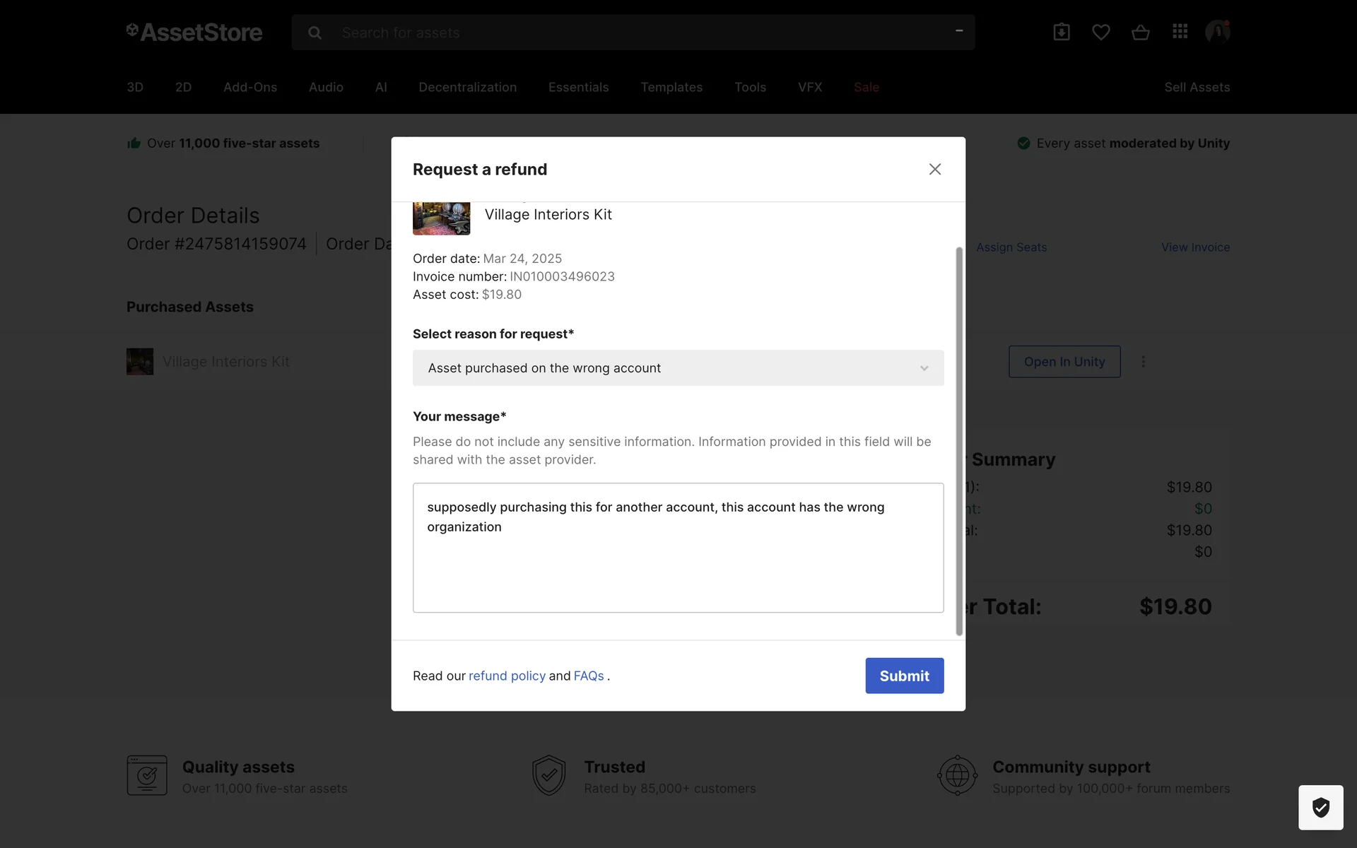Click the dialog vertical scrollbar

(x=959, y=441)
